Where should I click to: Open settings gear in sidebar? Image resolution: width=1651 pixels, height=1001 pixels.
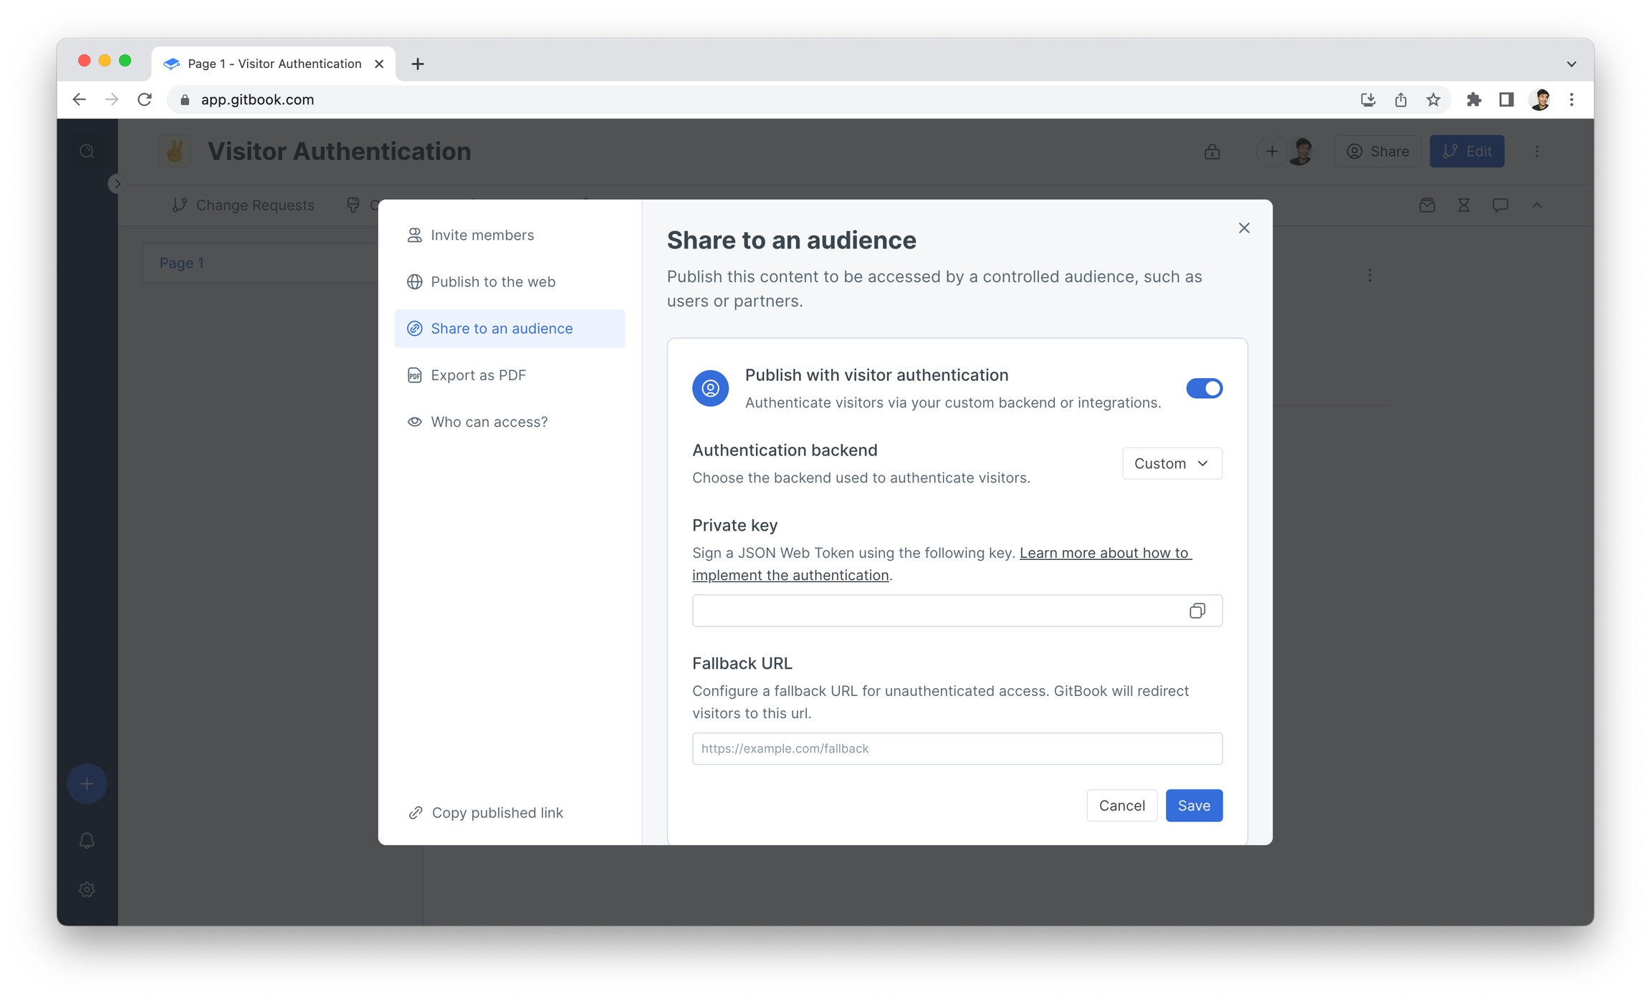pyautogui.click(x=87, y=889)
